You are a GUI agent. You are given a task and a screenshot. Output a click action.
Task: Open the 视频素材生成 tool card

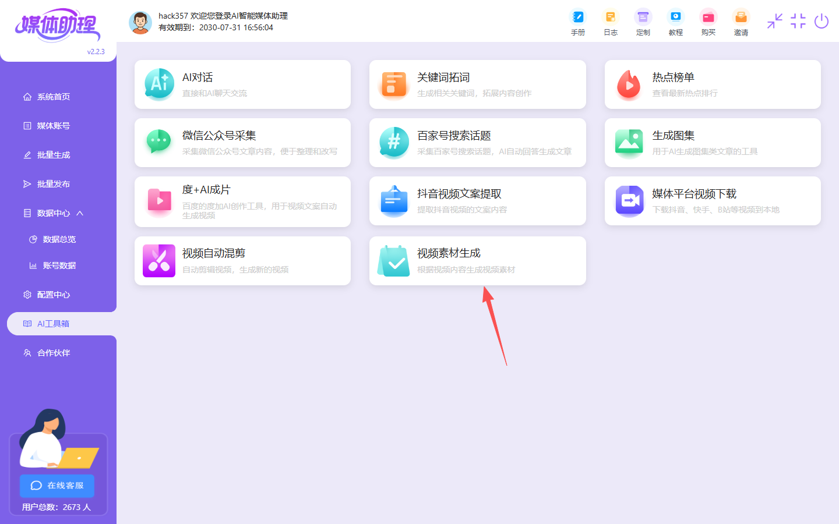pos(477,261)
